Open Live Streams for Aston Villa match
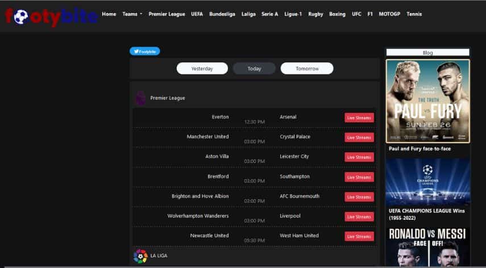The image size is (486, 268). pos(359,157)
